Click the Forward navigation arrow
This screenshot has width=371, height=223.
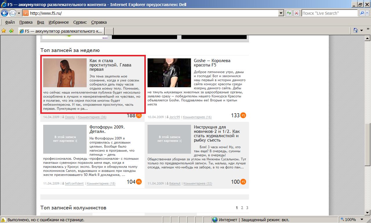tap(12, 13)
